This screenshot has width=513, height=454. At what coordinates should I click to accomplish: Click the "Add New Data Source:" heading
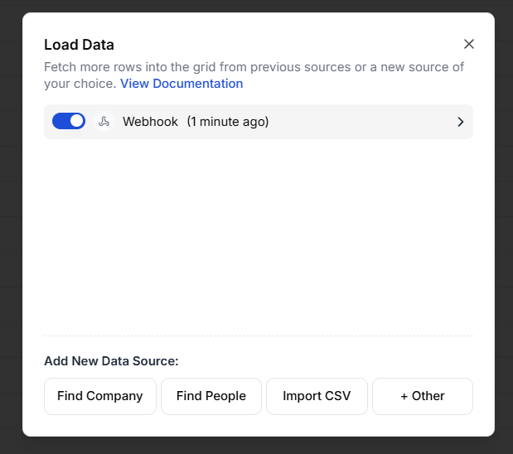pyautogui.click(x=111, y=361)
